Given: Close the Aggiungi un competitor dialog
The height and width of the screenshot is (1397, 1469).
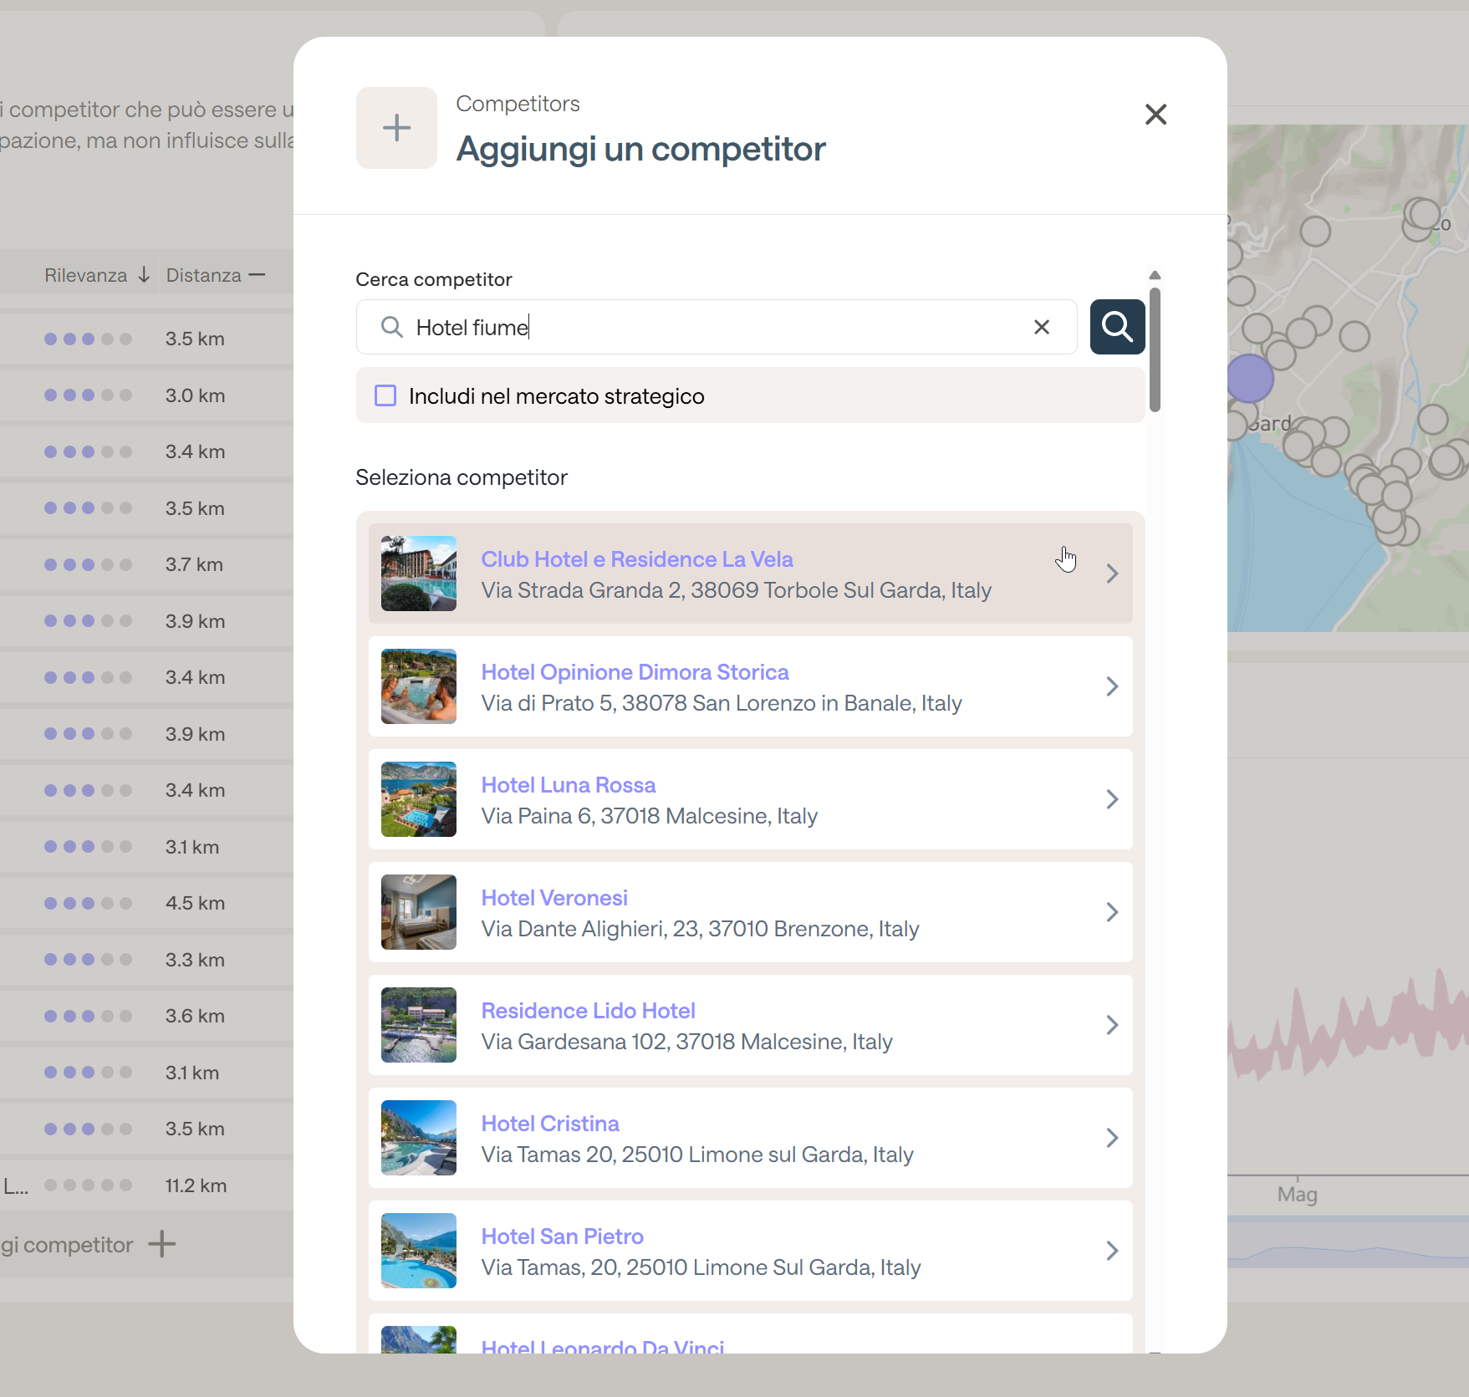Looking at the screenshot, I should coord(1155,115).
